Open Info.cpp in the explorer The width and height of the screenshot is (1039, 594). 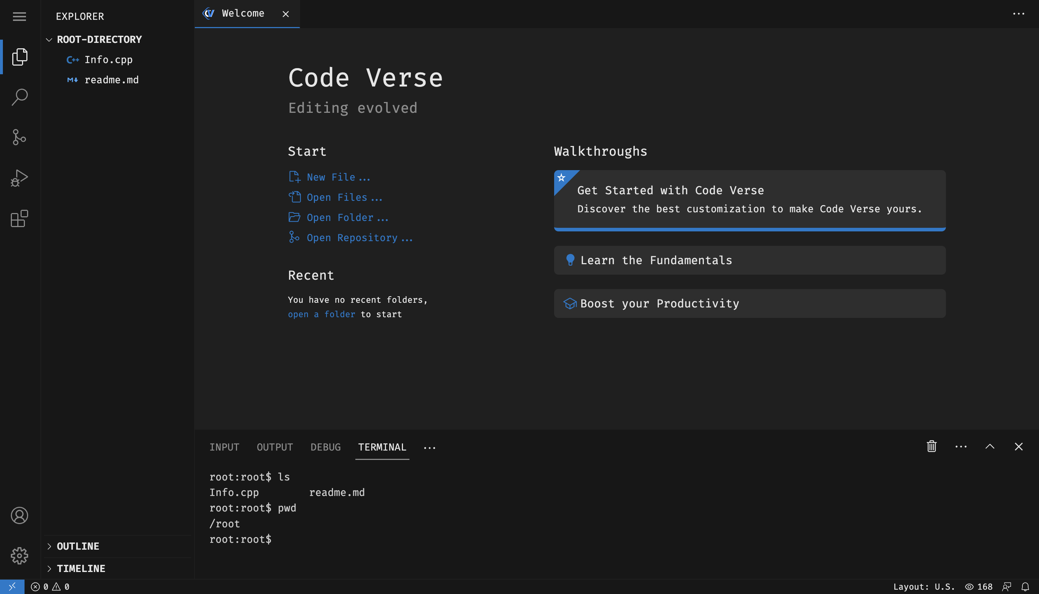tap(108, 59)
